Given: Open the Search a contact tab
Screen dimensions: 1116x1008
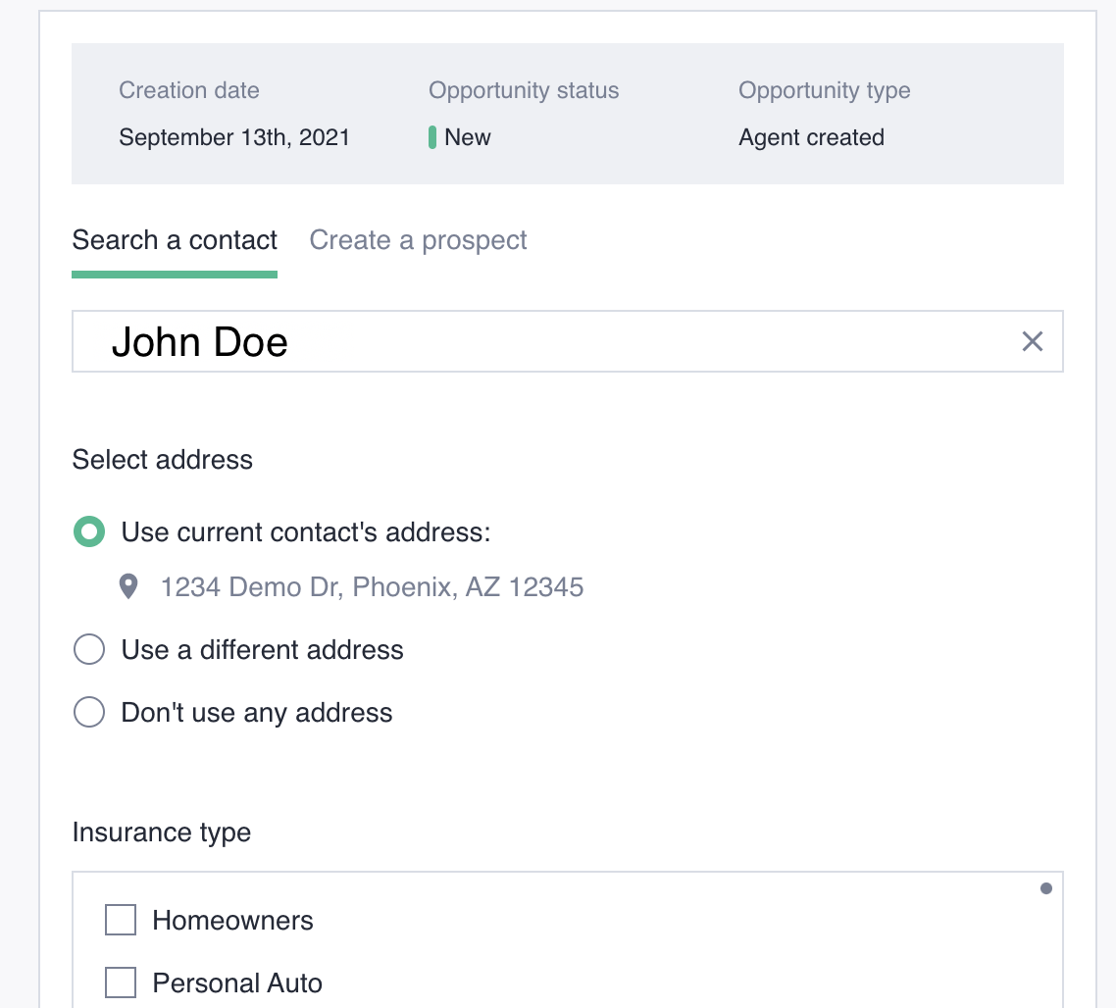Looking at the screenshot, I should (x=175, y=240).
